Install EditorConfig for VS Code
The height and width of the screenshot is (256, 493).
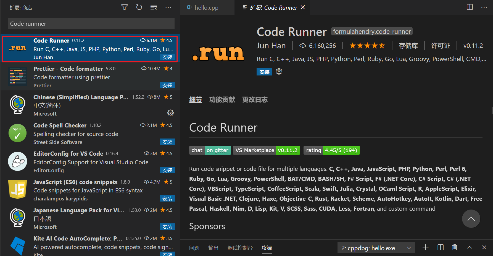[x=167, y=170]
